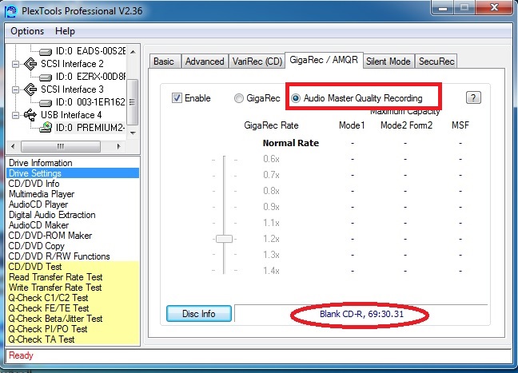Switch to the Advanced tab
Viewport: 518px width, 373px height.
(x=205, y=62)
